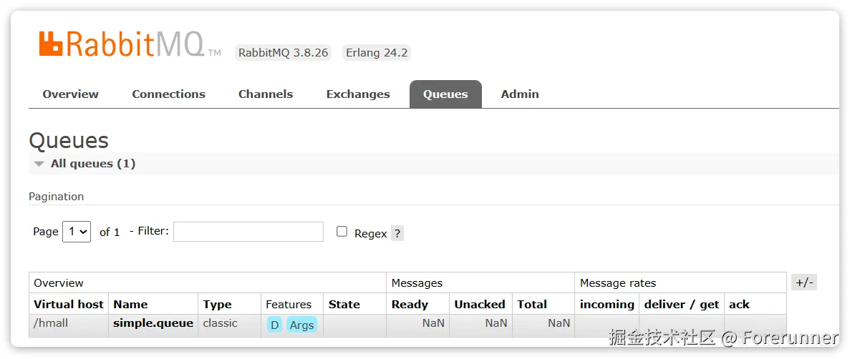Image resolution: width=850 pixels, height=359 pixels.
Task: Sort by the Name column header
Action: tap(130, 304)
